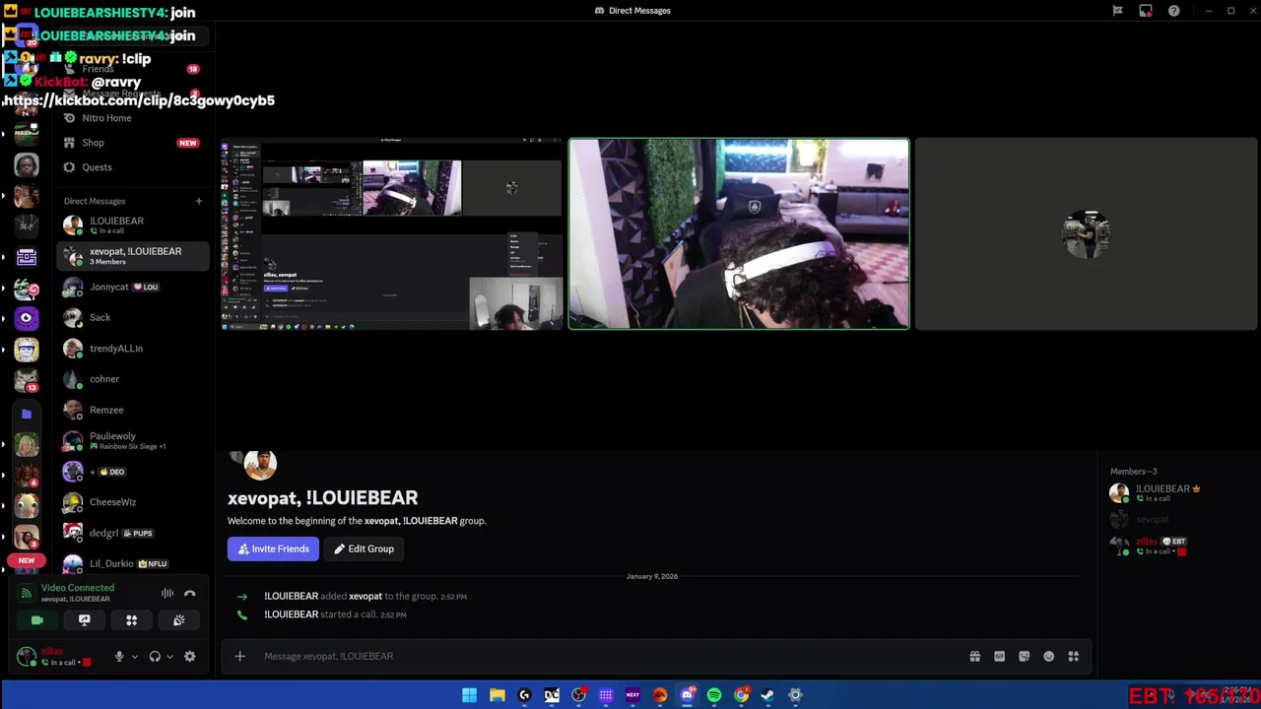1261x709 pixels.
Task: Start screen sharing from voice panel
Action: pyautogui.click(x=85, y=620)
